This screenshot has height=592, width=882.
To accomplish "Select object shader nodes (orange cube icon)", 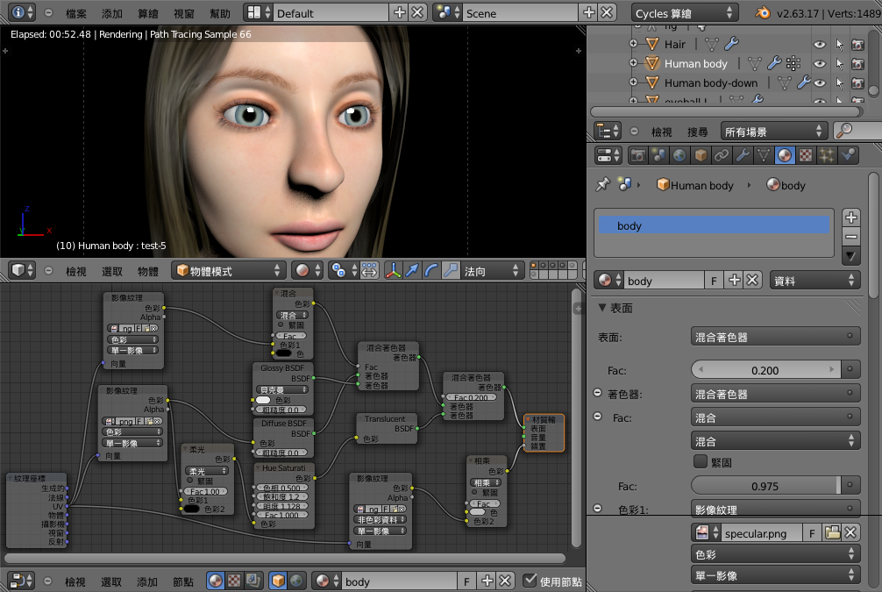I will [x=278, y=581].
